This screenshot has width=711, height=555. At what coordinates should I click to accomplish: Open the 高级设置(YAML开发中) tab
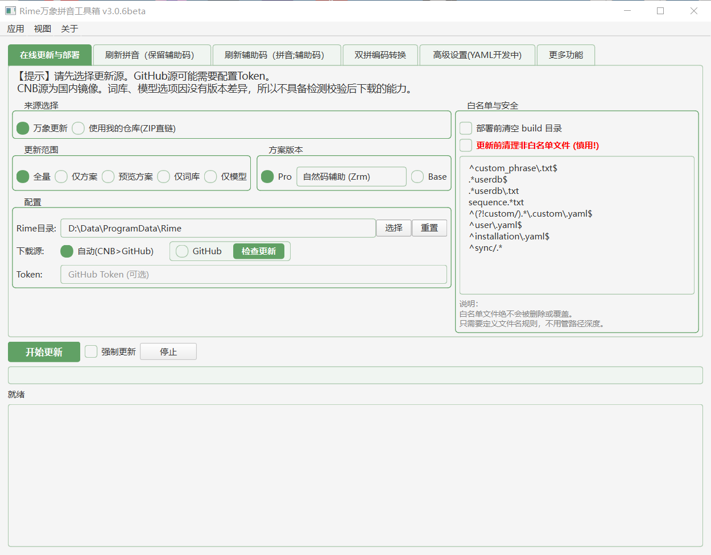coord(477,55)
